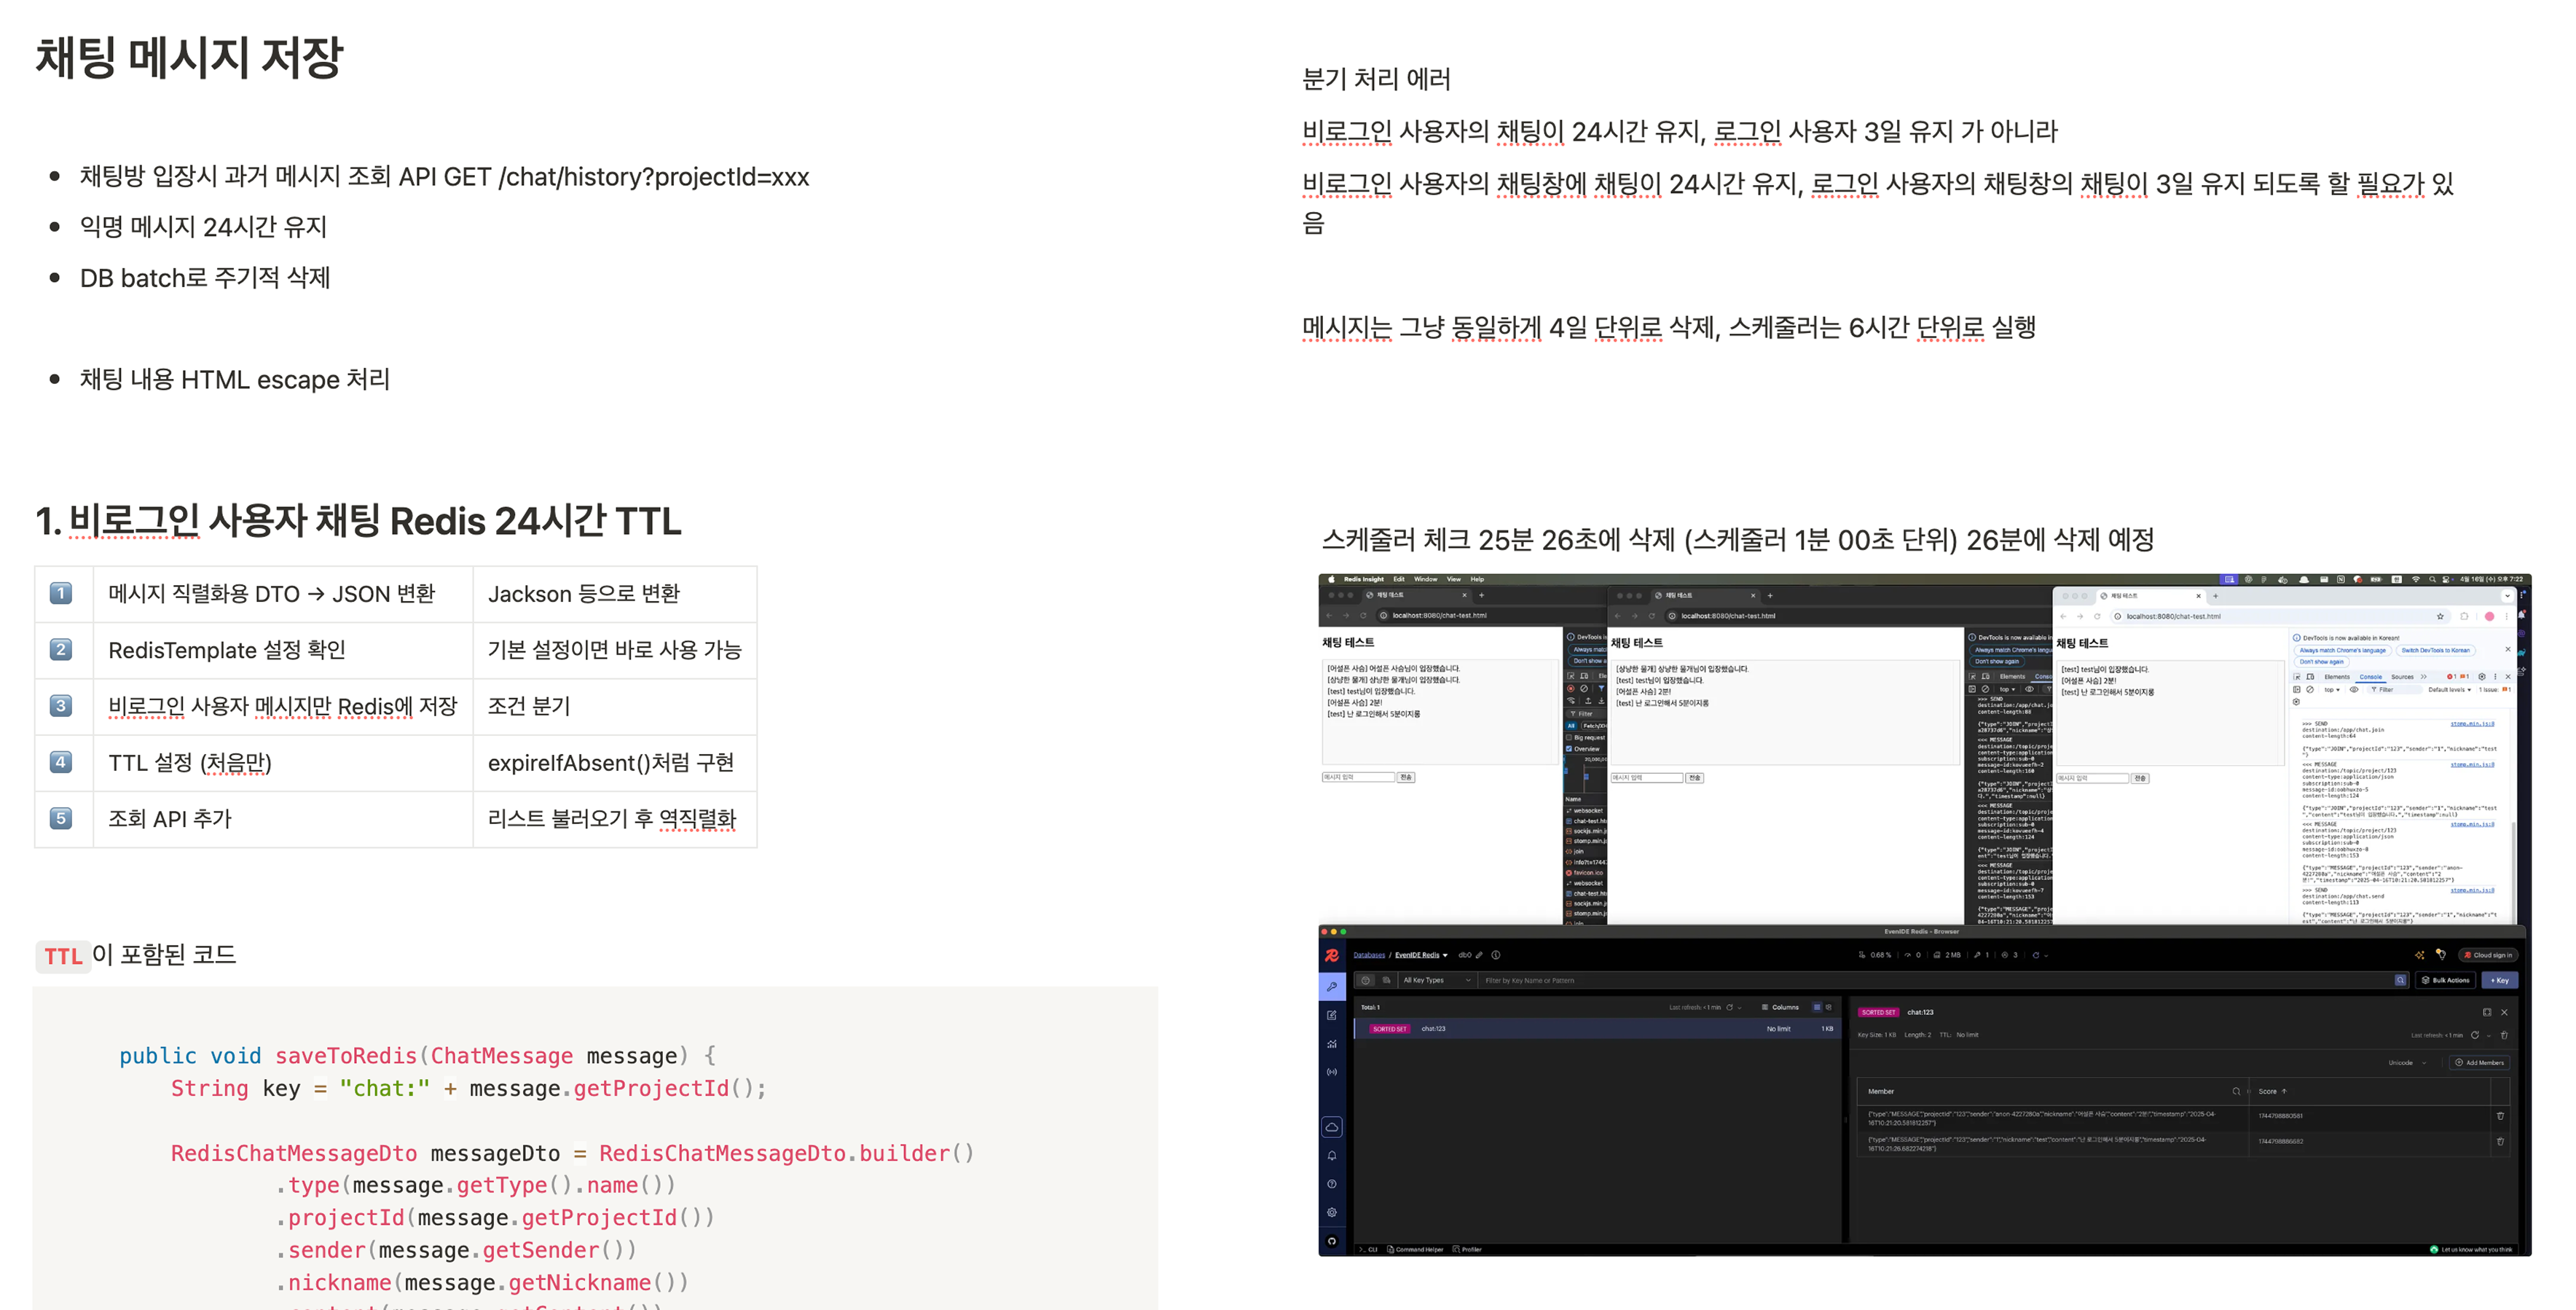The image size is (2576, 1310).
Task: Open Command Helper in Redis Insight footer
Action: pyautogui.click(x=1415, y=1249)
